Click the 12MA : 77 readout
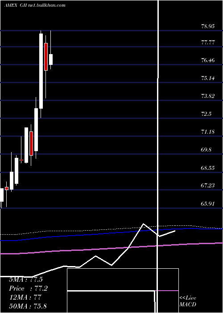The width and height of the screenshot is (223, 313). 25,297
